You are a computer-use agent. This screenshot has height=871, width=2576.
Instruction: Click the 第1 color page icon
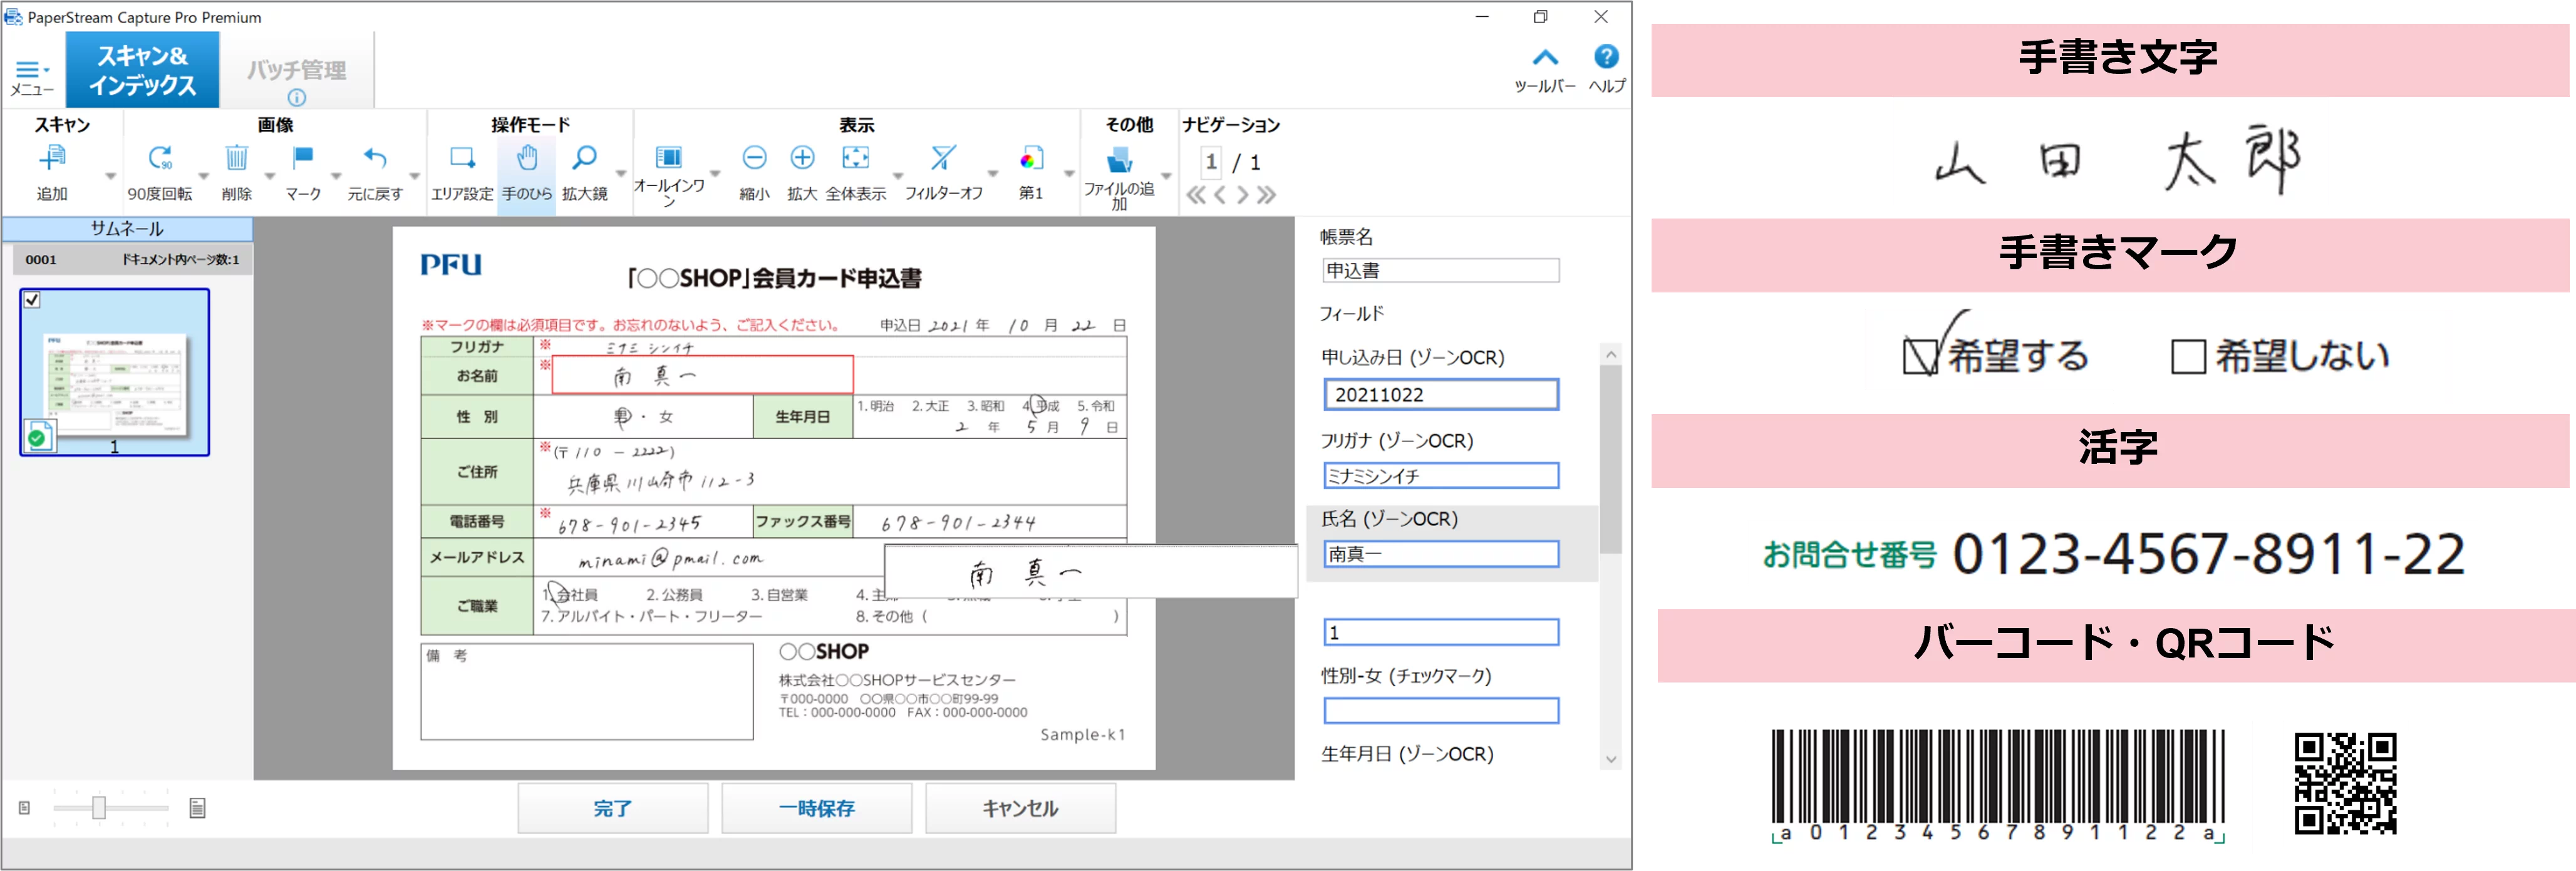point(1031,158)
